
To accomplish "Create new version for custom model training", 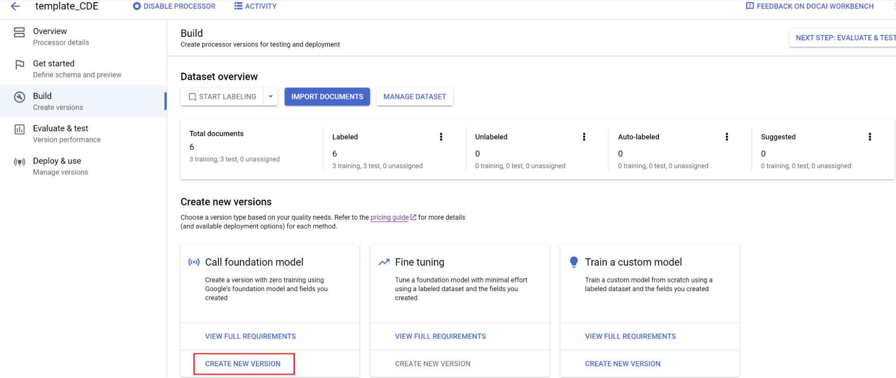I will (x=623, y=364).
